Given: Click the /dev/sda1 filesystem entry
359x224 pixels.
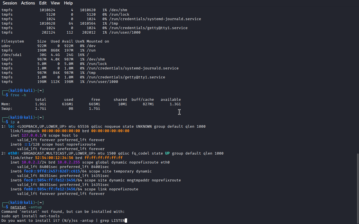Looking at the screenshot, I should coord(11,55).
